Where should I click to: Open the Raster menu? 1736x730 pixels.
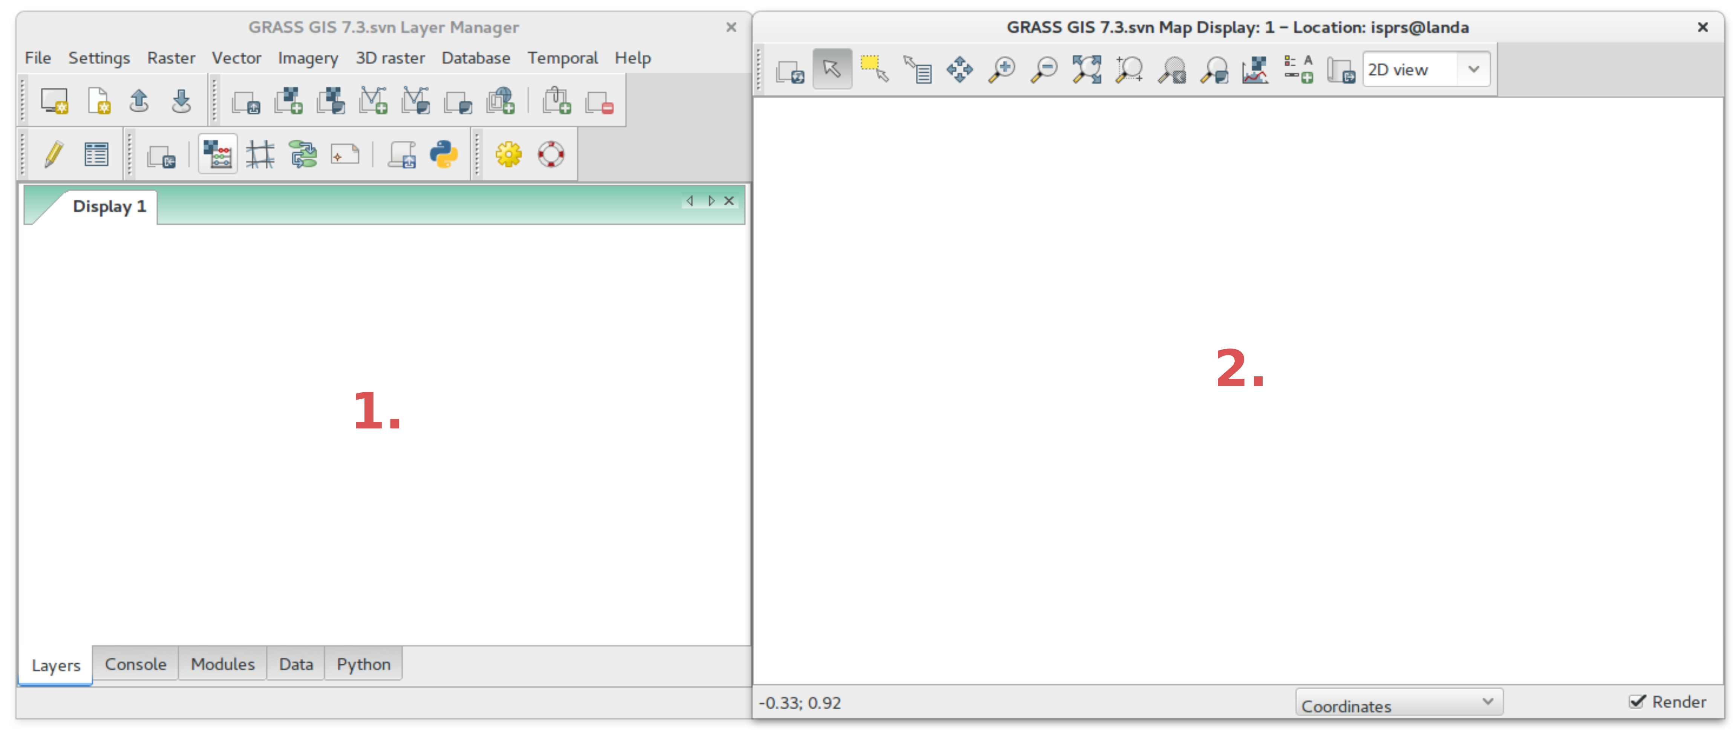click(171, 59)
